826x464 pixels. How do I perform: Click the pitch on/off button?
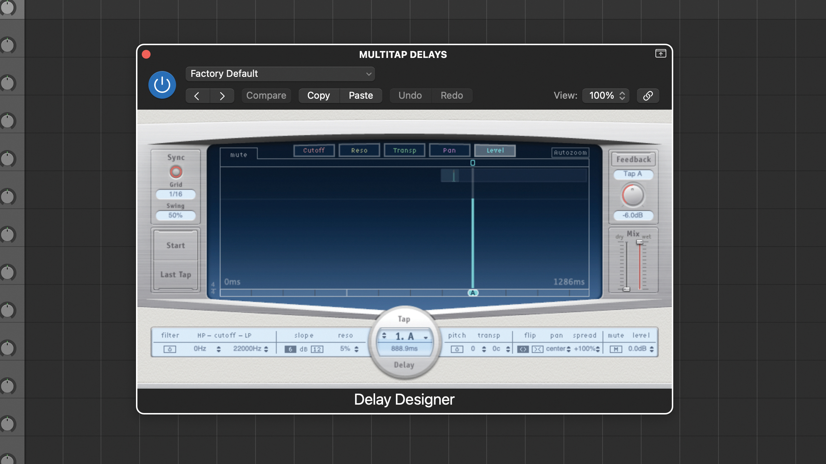tap(457, 349)
